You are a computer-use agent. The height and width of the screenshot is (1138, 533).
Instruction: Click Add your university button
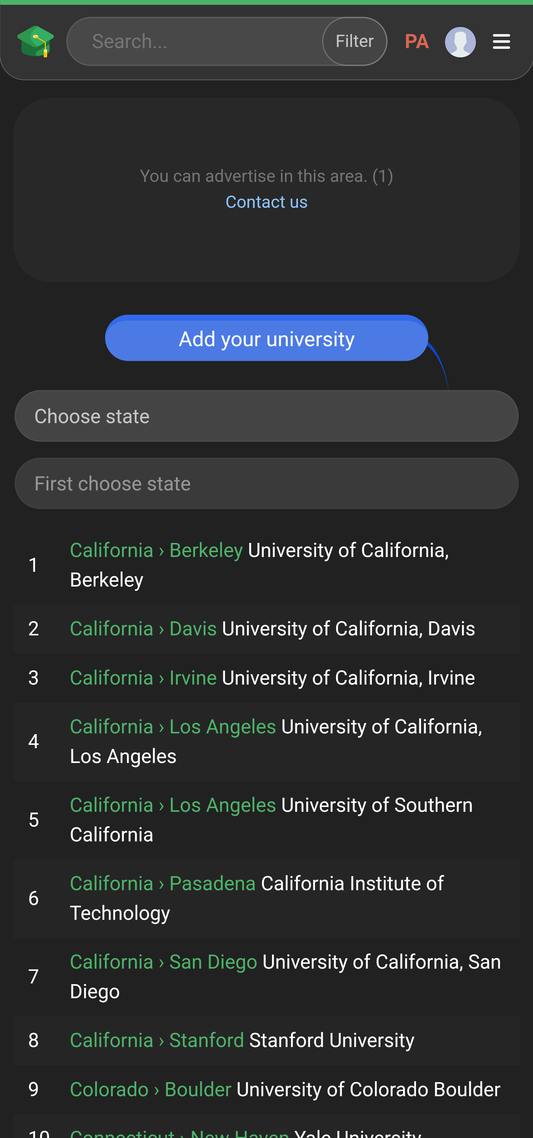click(266, 338)
